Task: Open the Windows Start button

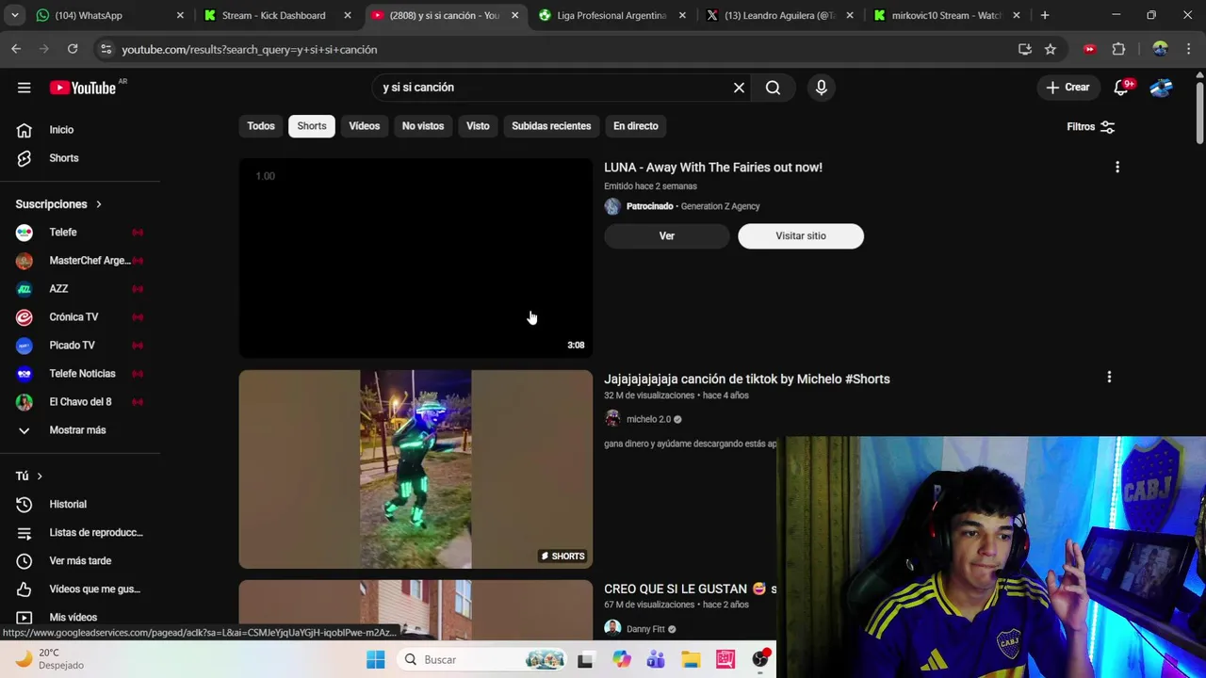Action: (375, 660)
